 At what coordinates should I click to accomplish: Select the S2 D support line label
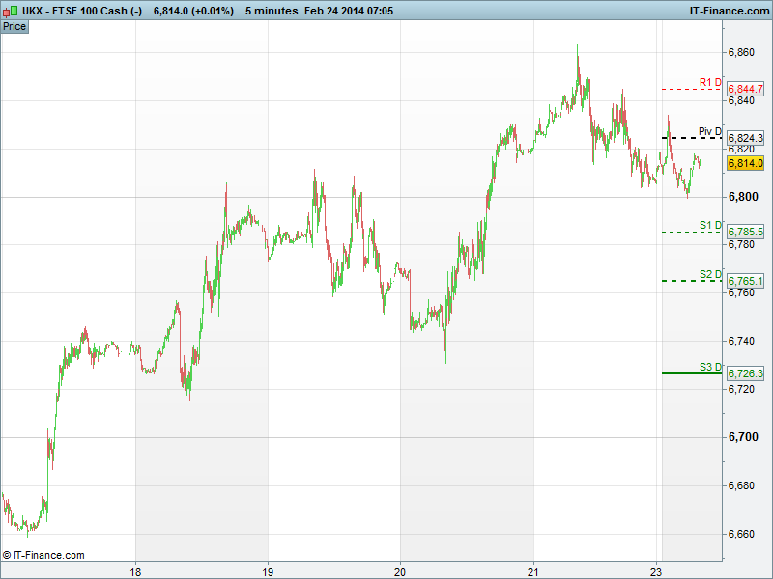coord(710,274)
